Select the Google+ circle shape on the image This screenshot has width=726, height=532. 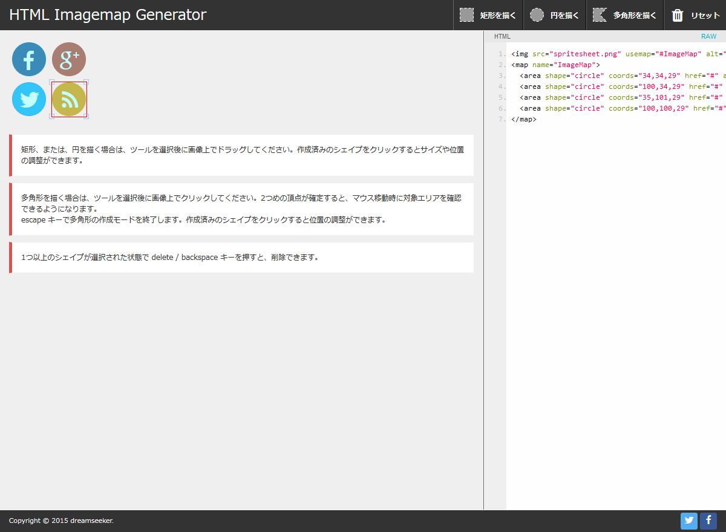pyautogui.click(x=69, y=59)
